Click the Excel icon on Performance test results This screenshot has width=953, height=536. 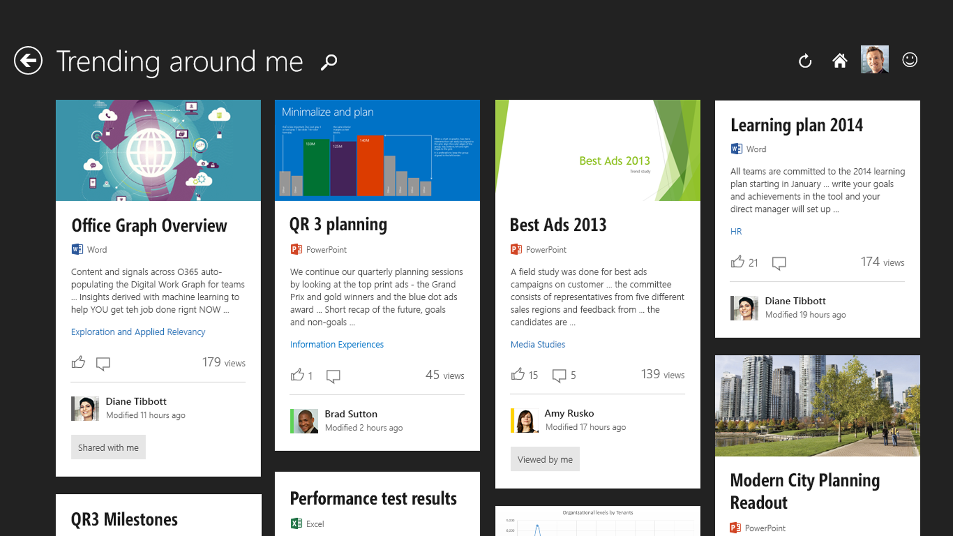pyautogui.click(x=296, y=524)
